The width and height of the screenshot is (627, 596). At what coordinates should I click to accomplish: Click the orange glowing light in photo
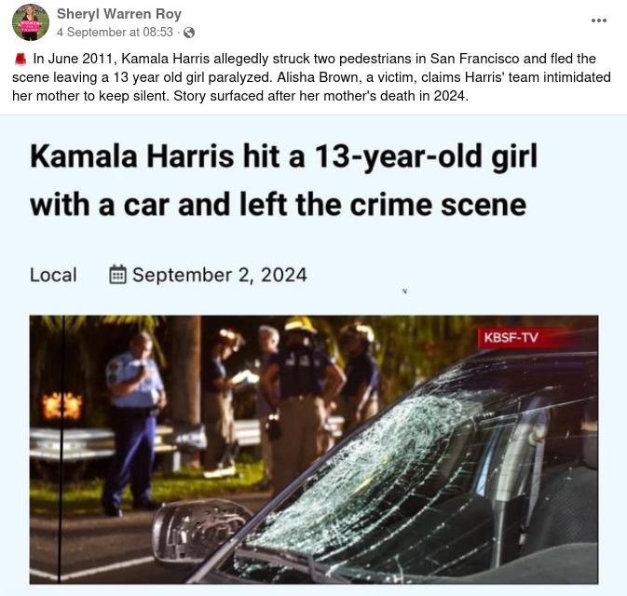62,406
